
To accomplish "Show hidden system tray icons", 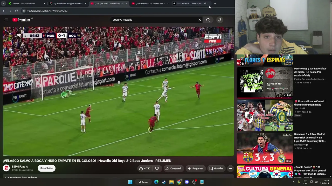I will [x=293, y=182].
